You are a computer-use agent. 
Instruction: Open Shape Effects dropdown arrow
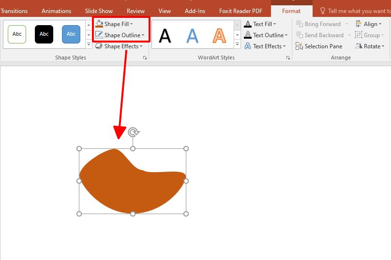click(x=141, y=46)
